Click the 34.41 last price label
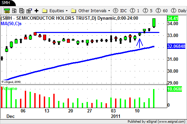 [173, 18]
